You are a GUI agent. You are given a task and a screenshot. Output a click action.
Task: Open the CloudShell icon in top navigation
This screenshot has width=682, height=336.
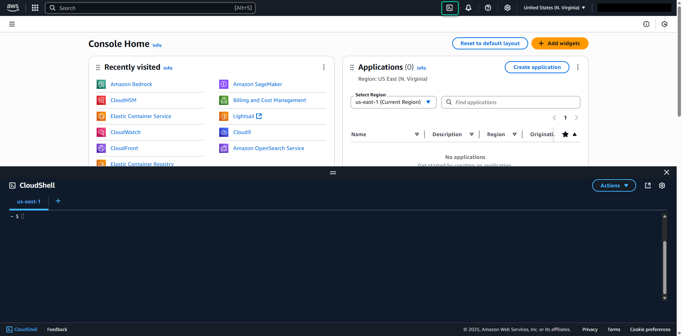[x=450, y=8]
